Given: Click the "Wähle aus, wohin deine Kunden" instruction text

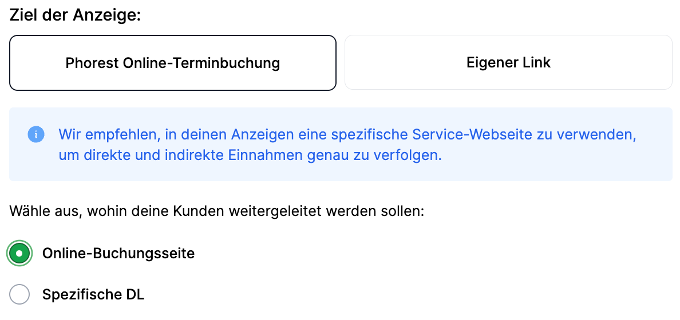Looking at the screenshot, I should (216, 211).
